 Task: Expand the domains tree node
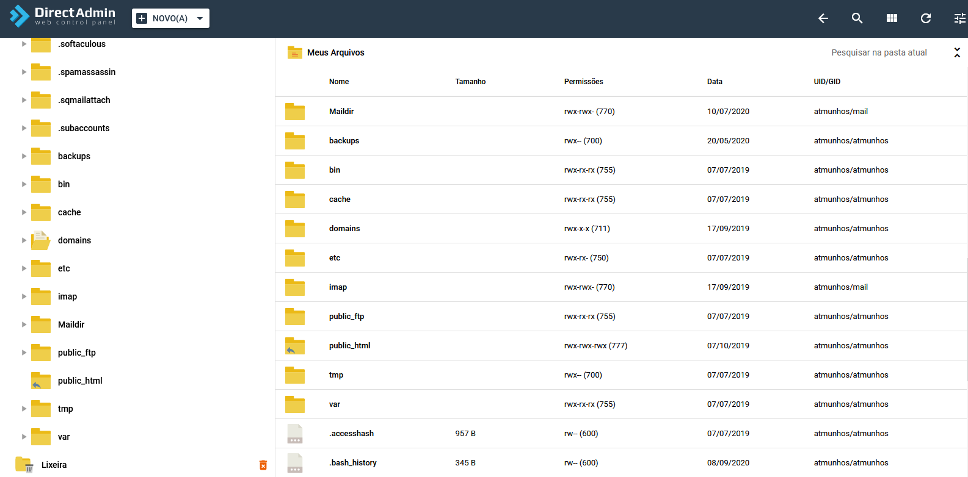(24, 240)
